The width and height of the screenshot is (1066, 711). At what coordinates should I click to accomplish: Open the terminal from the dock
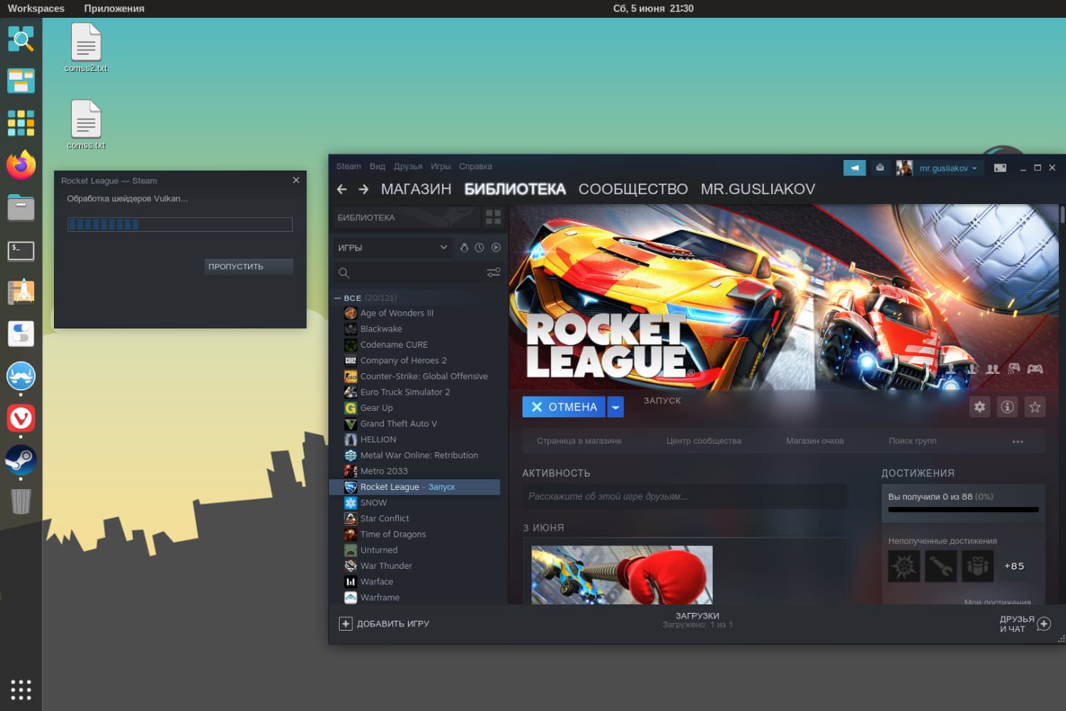pos(21,250)
